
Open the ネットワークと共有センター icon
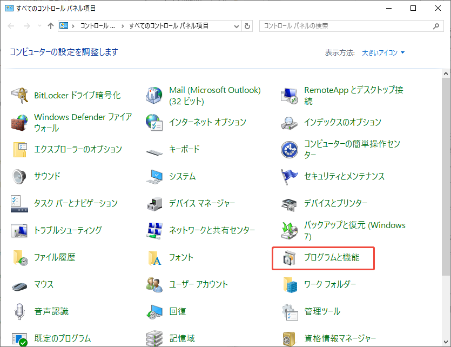point(155,231)
